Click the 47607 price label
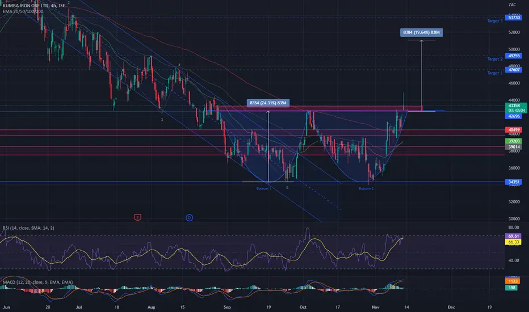 pos(514,70)
